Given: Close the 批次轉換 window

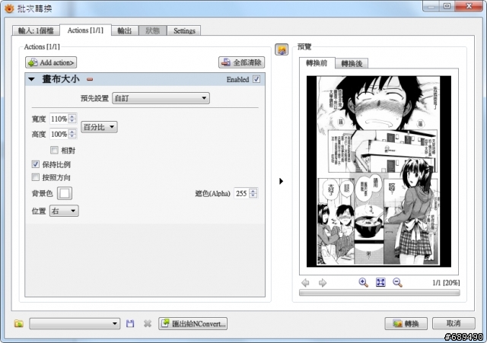Looking at the screenshot, I should [x=469, y=6].
